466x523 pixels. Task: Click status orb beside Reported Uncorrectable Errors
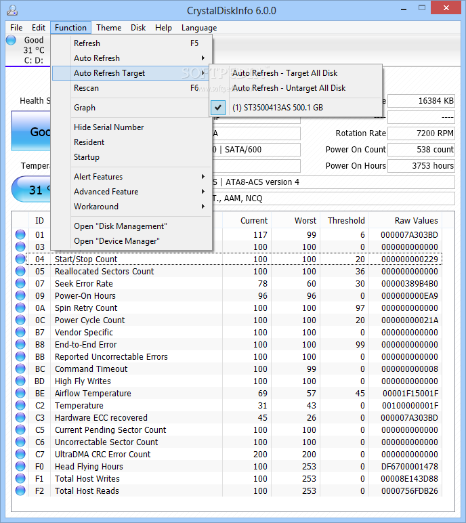click(x=20, y=356)
